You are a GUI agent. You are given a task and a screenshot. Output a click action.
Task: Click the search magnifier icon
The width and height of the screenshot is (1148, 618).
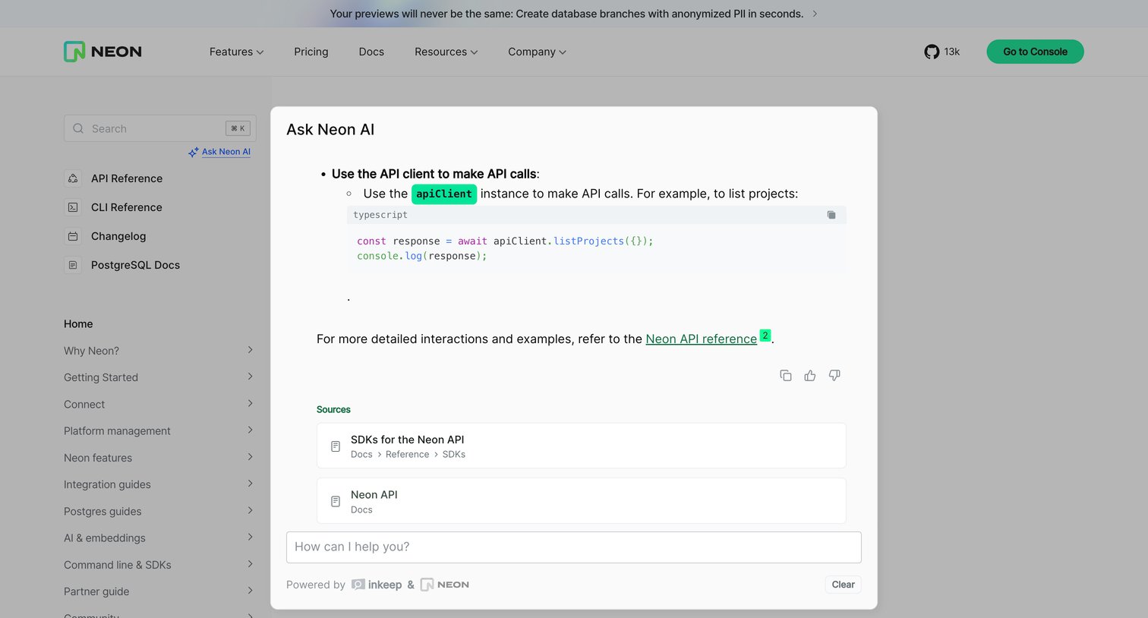click(x=78, y=128)
